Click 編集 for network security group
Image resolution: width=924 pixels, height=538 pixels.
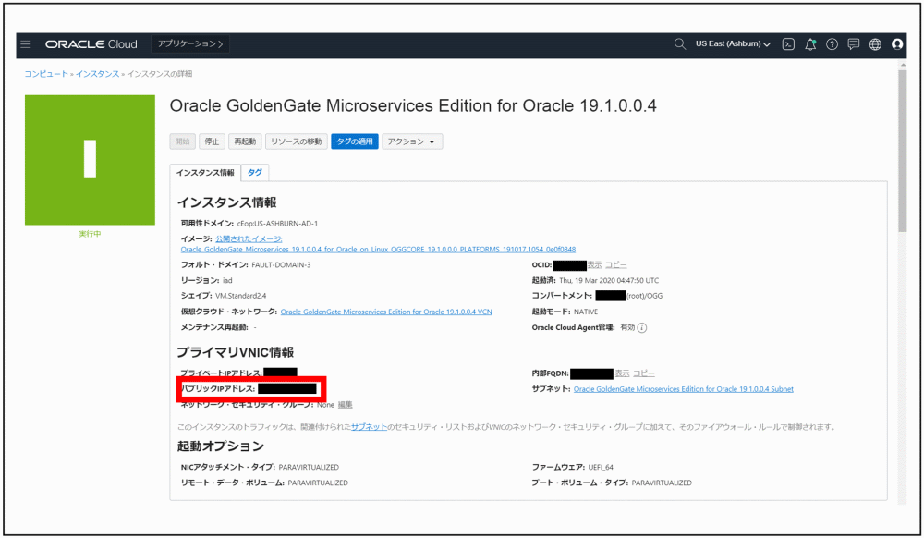tap(345, 405)
